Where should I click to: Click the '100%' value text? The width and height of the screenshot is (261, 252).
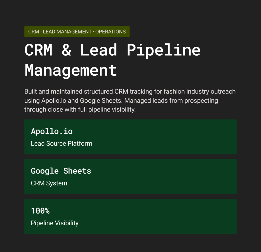[40, 211]
